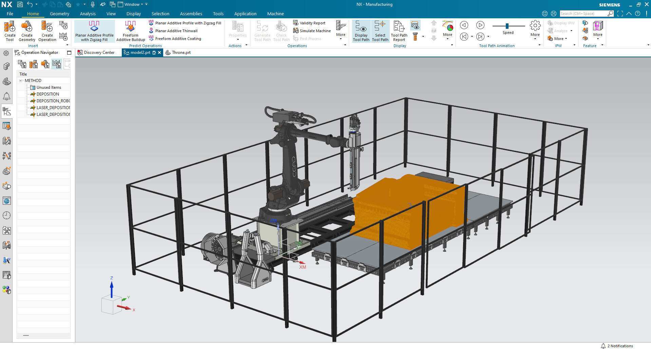The image size is (651, 349).
Task: Open the File menu
Action: (x=10, y=14)
